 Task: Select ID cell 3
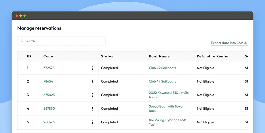click(x=28, y=95)
